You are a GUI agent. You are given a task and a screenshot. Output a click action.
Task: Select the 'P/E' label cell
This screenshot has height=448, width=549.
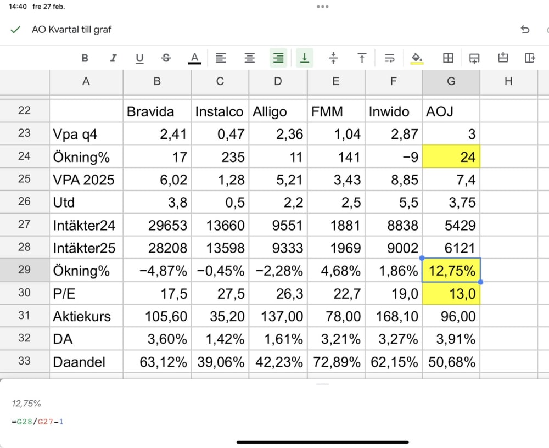(x=86, y=293)
